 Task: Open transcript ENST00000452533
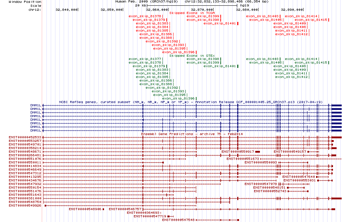pyautogui.click(x=25, y=137)
